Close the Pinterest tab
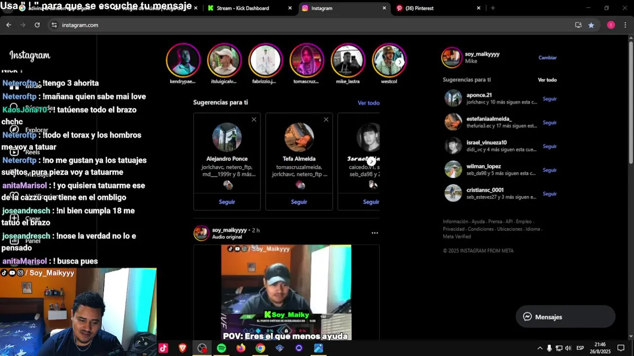Viewport: 634px width, 356px height. [x=478, y=8]
